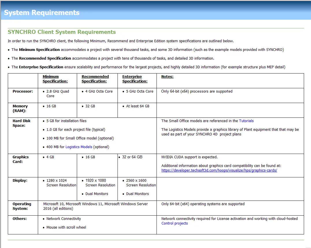Open the Tutorials link

[246, 121]
